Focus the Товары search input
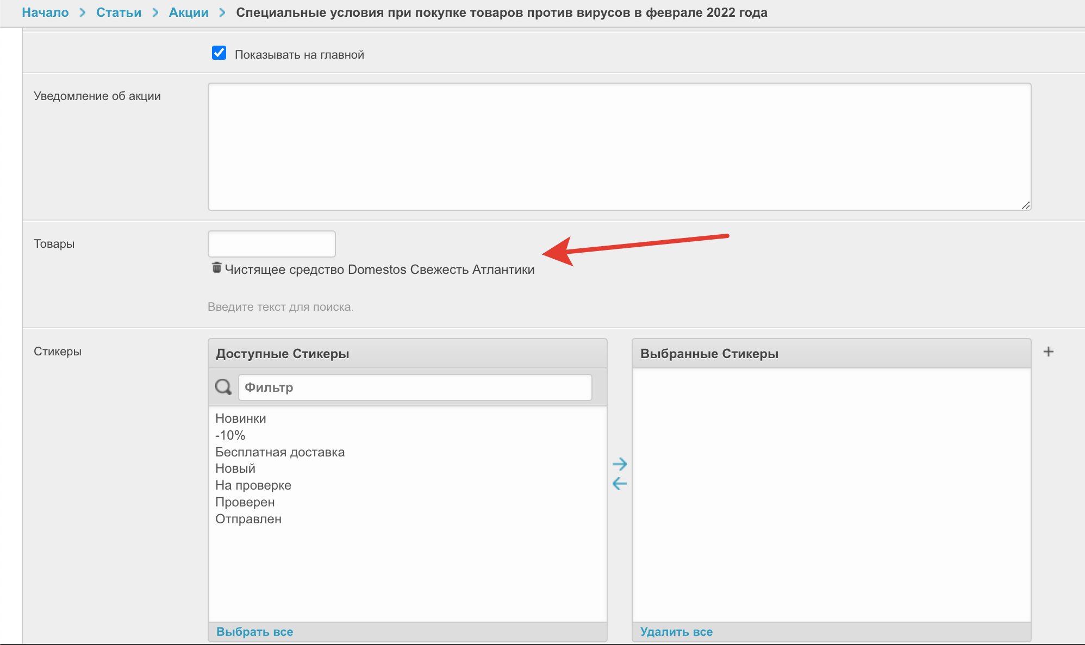Image resolution: width=1085 pixels, height=645 pixels. click(x=271, y=244)
